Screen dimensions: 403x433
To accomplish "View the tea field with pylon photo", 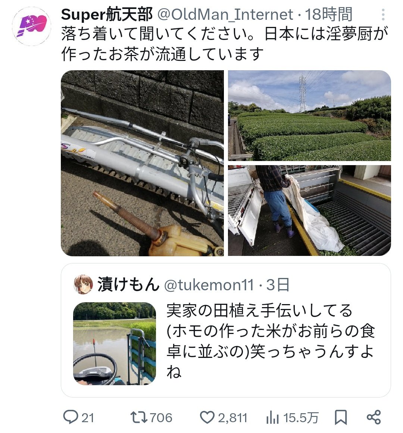I will [x=309, y=115].
